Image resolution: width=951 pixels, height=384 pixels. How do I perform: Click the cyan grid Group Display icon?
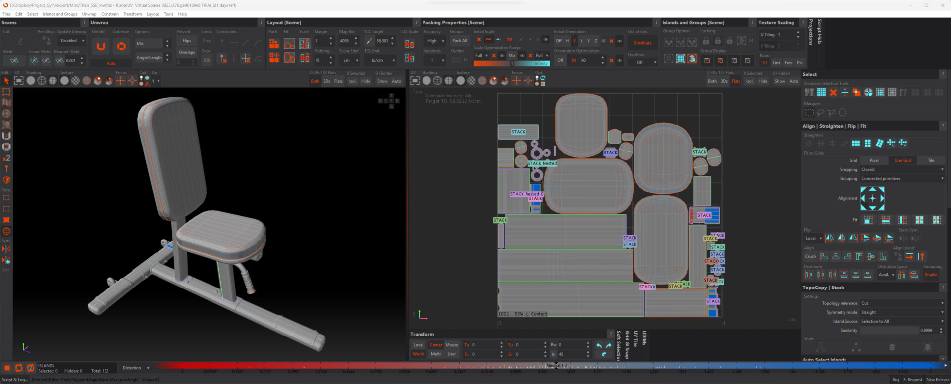click(681, 59)
